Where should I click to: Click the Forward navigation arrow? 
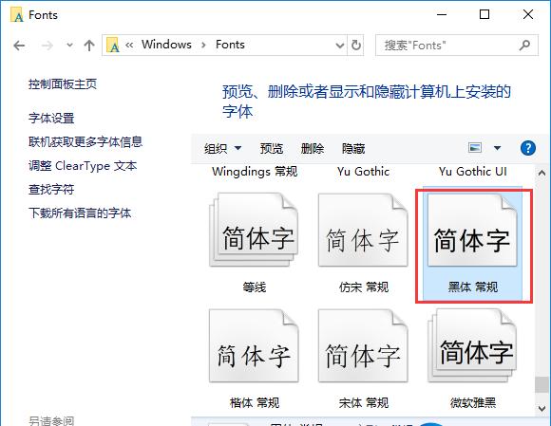pos(47,46)
